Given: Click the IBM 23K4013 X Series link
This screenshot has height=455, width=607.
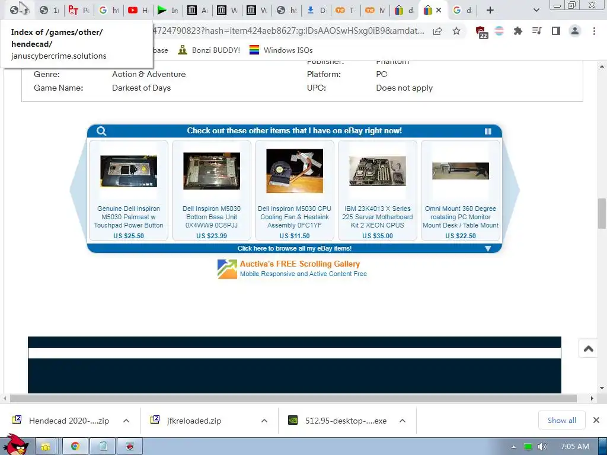Looking at the screenshot, I should 378,217.
